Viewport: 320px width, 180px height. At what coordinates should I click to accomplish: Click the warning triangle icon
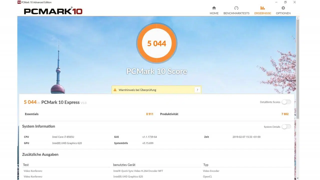(x=115, y=90)
